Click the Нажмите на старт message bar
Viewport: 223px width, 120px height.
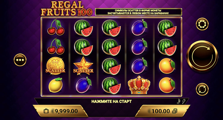point(111,101)
